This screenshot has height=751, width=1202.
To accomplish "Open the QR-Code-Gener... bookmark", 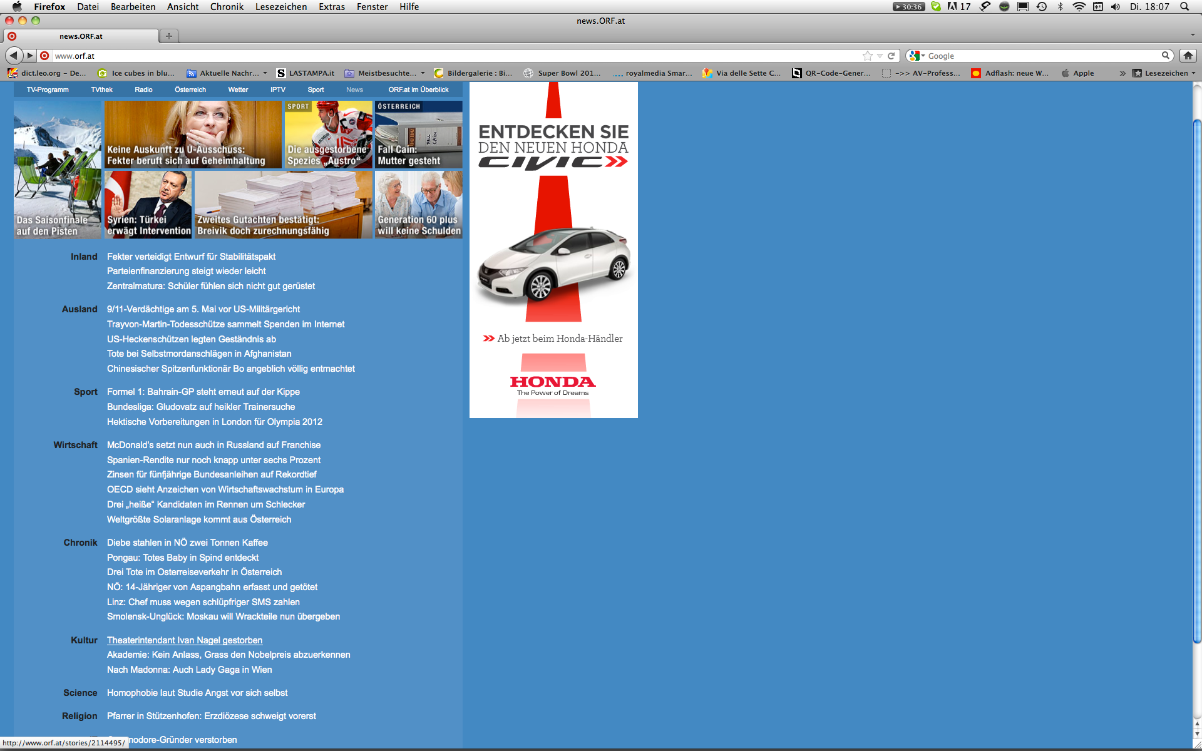I will (831, 73).
